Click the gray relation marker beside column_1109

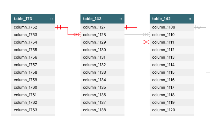(x=198, y=27)
